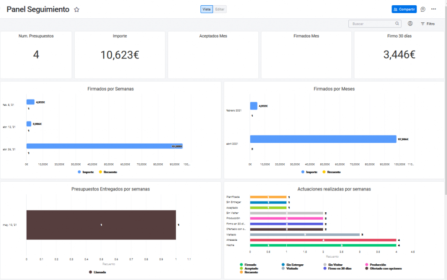Open the Num. Presupuestos widget

click(x=36, y=55)
